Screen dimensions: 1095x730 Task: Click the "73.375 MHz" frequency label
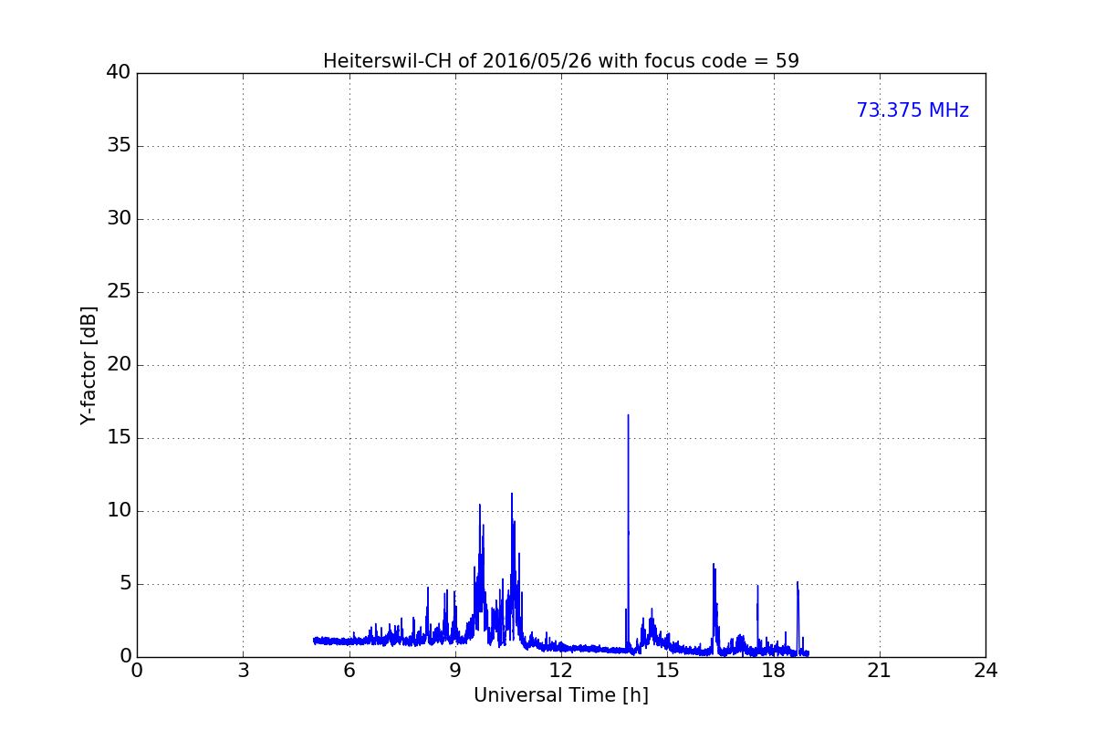click(x=912, y=110)
